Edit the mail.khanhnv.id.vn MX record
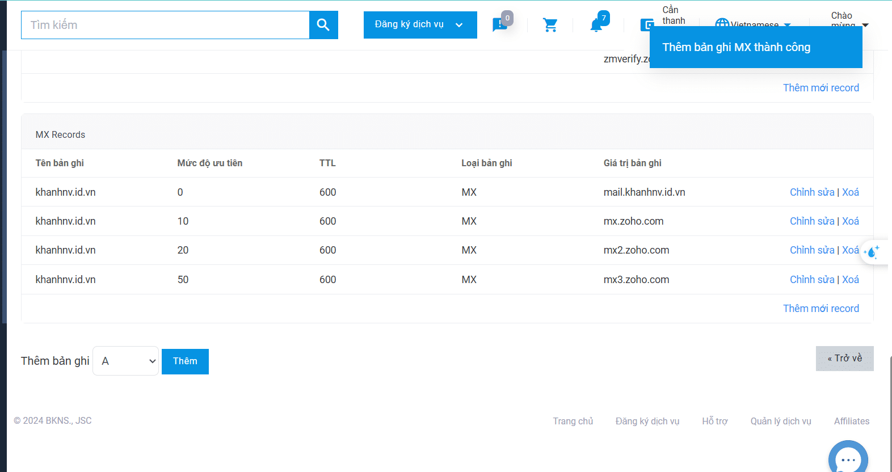892x472 pixels. 812,192
